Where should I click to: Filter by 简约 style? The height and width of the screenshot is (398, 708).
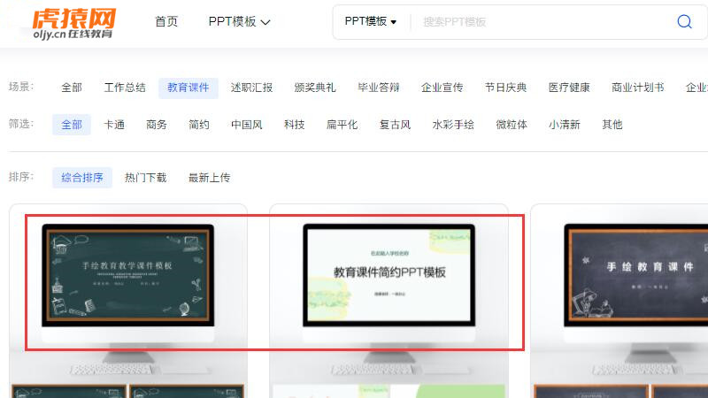[x=199, y=125]
